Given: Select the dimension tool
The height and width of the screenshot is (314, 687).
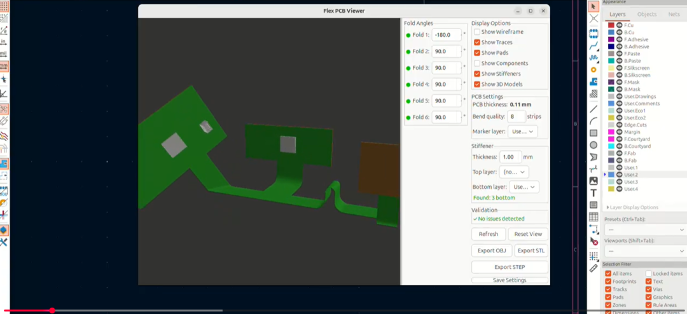Looking at the screenshot, I should 593,229.
